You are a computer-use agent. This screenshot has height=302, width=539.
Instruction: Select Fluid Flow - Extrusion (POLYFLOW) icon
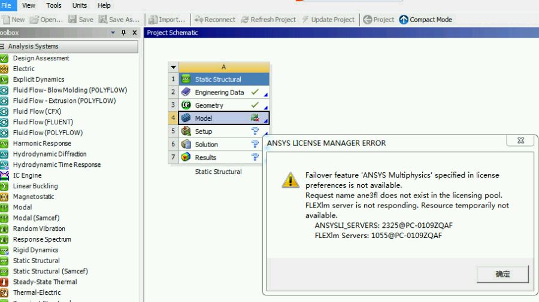[4, 101]
